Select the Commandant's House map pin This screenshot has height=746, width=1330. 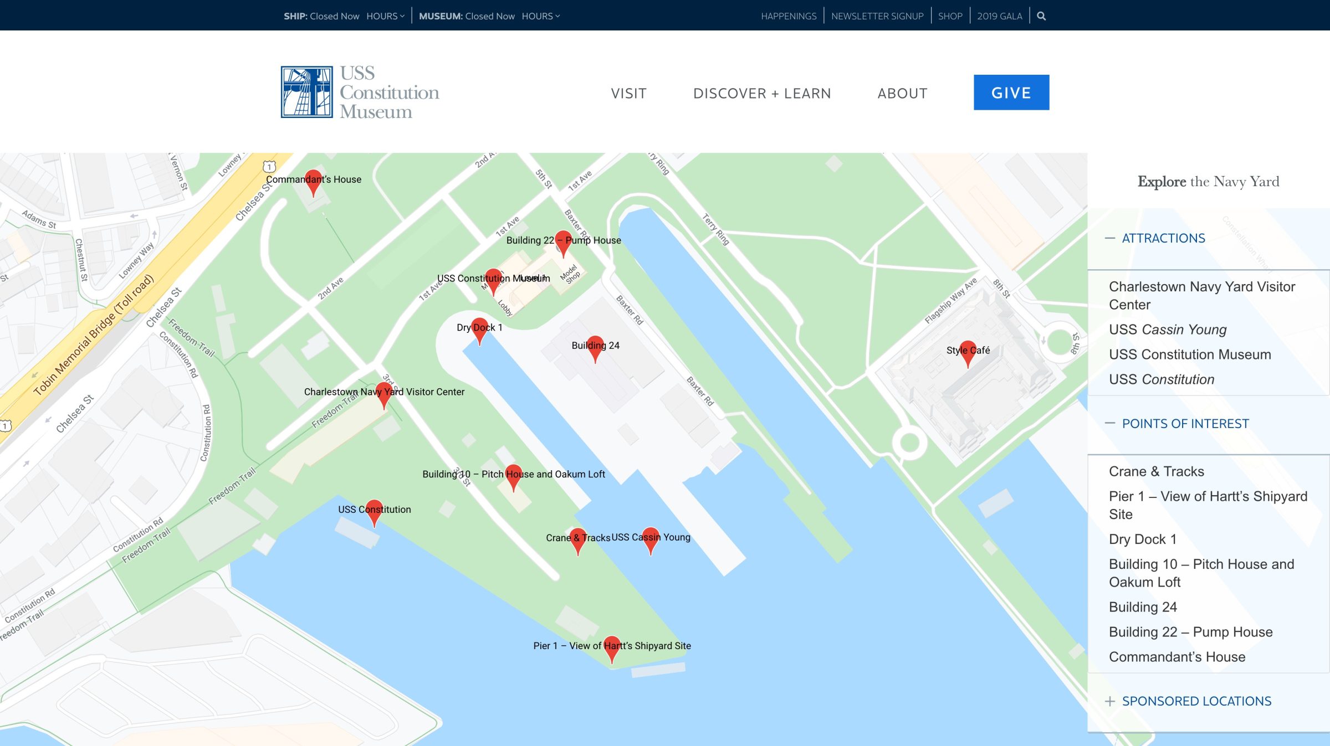(x=313, y=183)
